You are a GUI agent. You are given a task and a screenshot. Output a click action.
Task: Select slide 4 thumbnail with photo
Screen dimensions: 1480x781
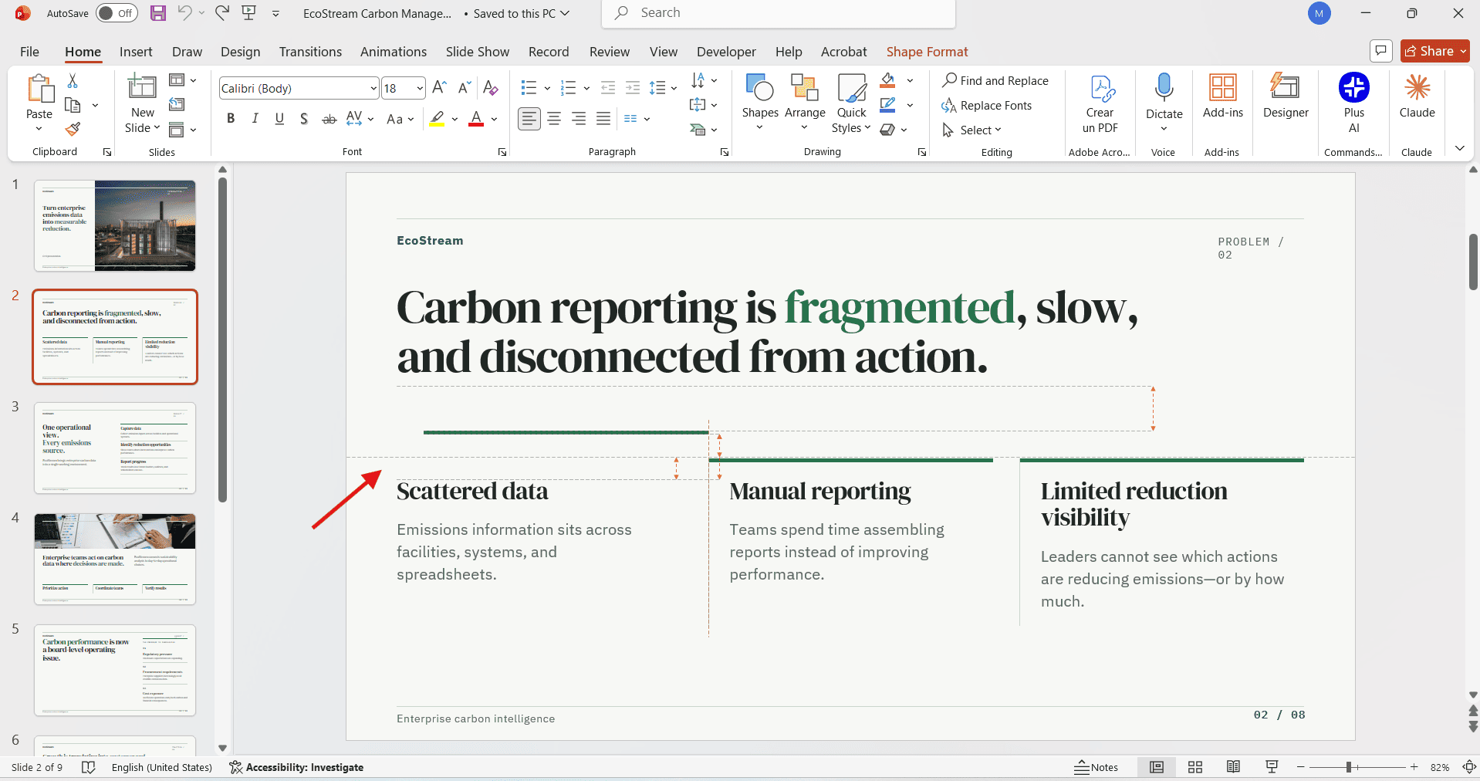(115, 559)
